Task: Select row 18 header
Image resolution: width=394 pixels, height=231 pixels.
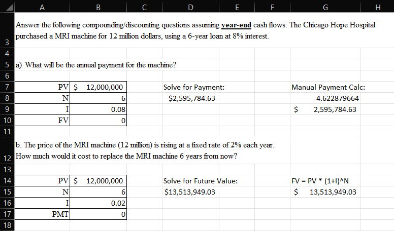Action: (7, 225)
